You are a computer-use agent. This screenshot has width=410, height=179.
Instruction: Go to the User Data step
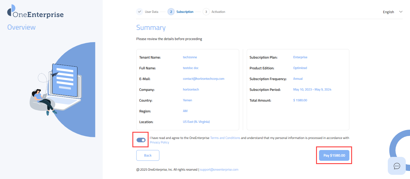(151, 12)
